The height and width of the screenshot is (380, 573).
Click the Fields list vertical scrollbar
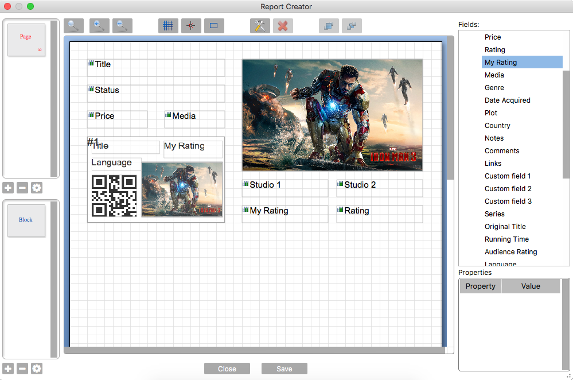click(x=566, y=125)
